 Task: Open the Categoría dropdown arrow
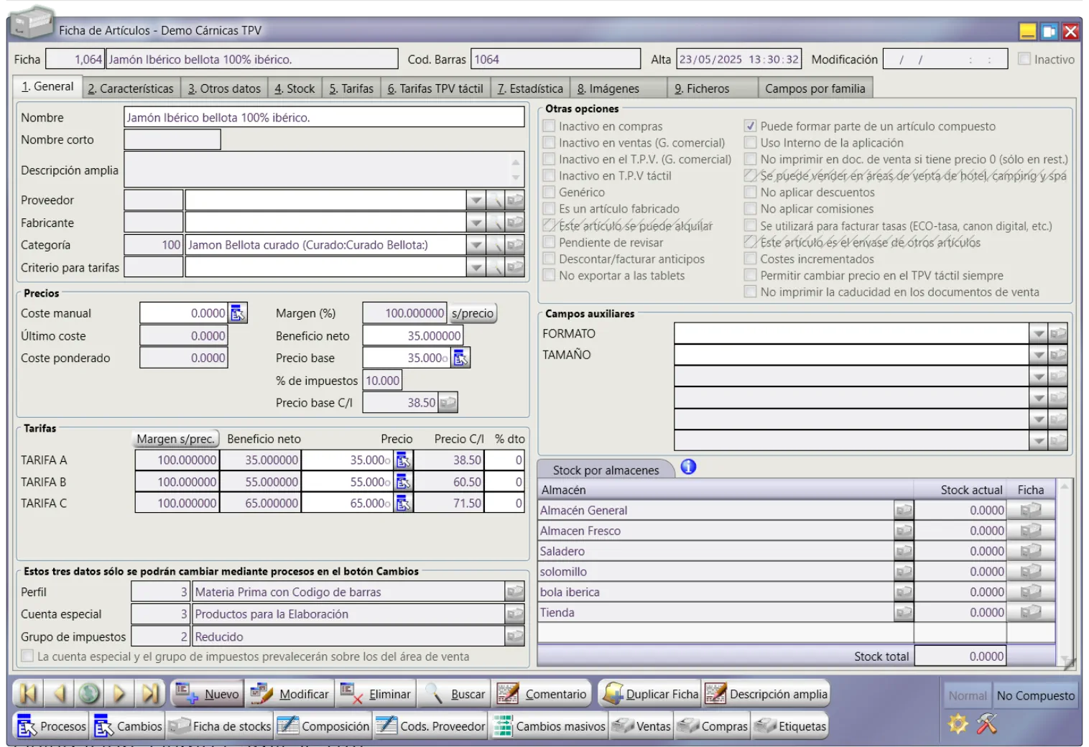476,245
